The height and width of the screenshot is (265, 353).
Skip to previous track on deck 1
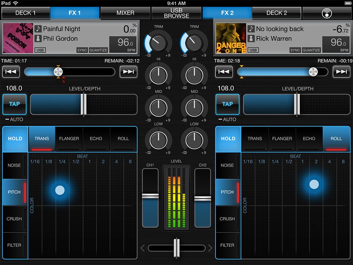11,72
